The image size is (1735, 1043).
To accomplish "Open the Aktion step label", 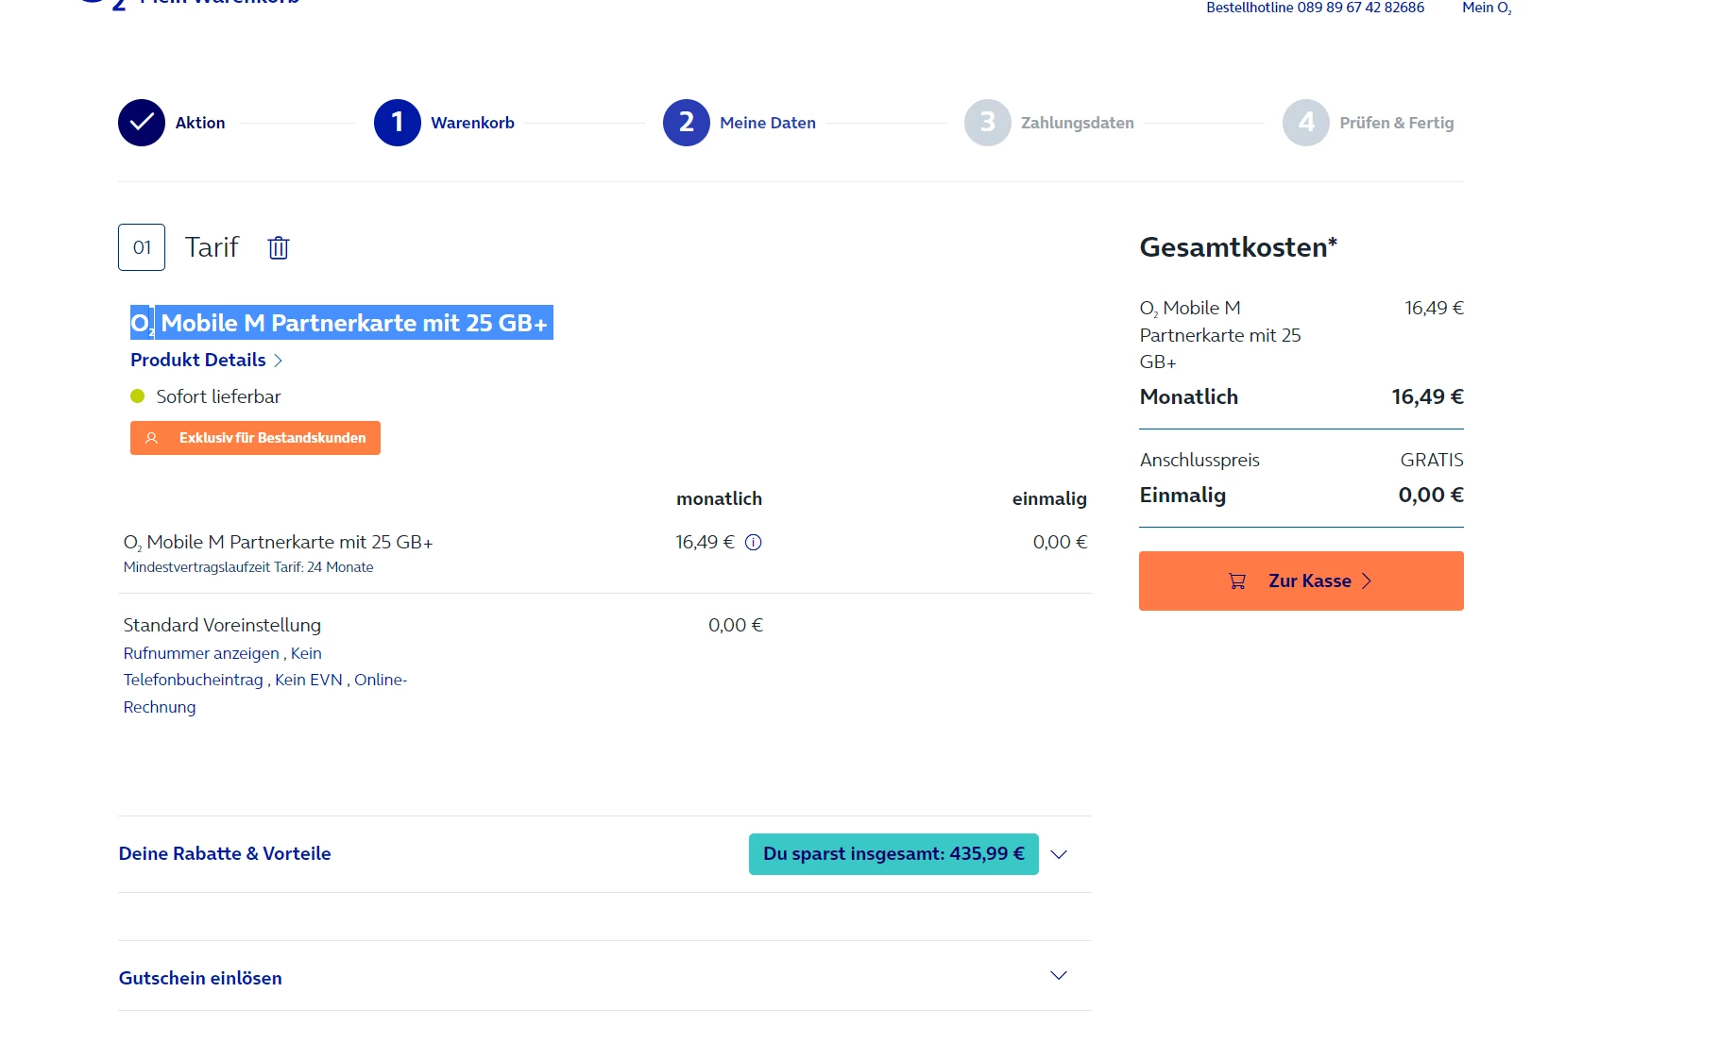I will tap(200, 123).
